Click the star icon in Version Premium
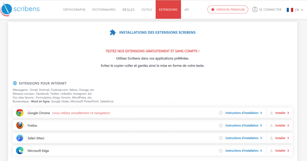 (213, 9)
